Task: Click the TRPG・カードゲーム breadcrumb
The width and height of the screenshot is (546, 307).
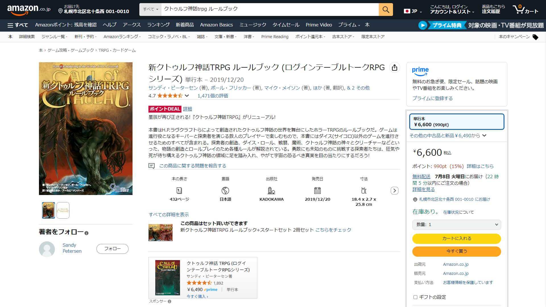Action: [117, 50]
